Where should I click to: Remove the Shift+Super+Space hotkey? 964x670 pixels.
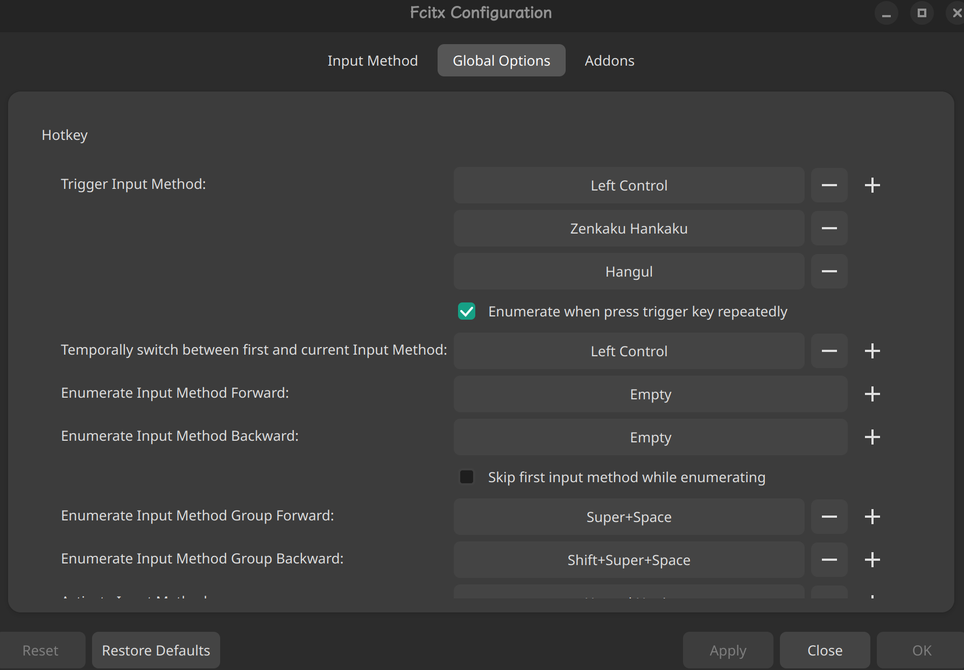[829, 560]
